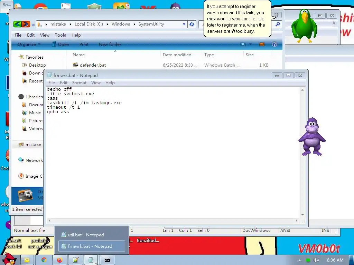The height and width of the screenshot is (265, 354).
Task: Click the change view icon in Explorer toolbar
Action: (x=243, y=44)
